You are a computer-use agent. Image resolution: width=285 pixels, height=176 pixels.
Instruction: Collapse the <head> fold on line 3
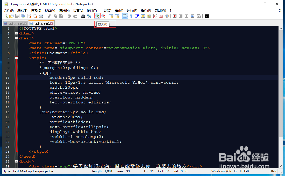click(16, 38)
